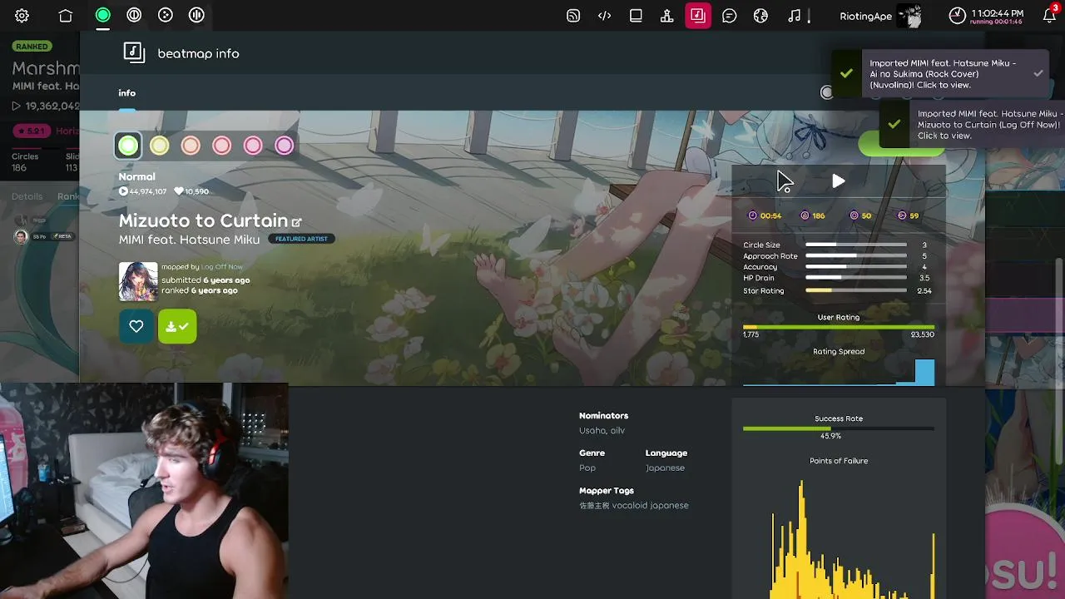Click the Success Rate bar

[839, 428]
